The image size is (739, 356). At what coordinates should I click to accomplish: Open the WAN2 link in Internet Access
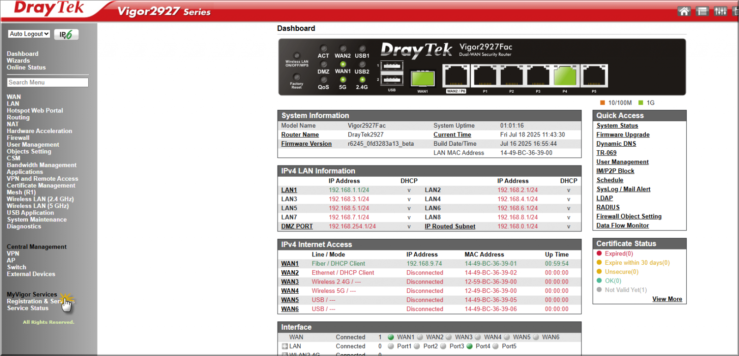(290, 273)
